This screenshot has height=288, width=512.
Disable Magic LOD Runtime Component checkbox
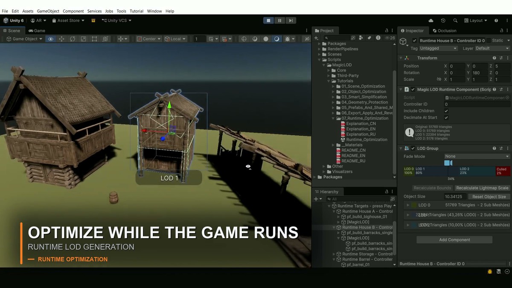413,90
